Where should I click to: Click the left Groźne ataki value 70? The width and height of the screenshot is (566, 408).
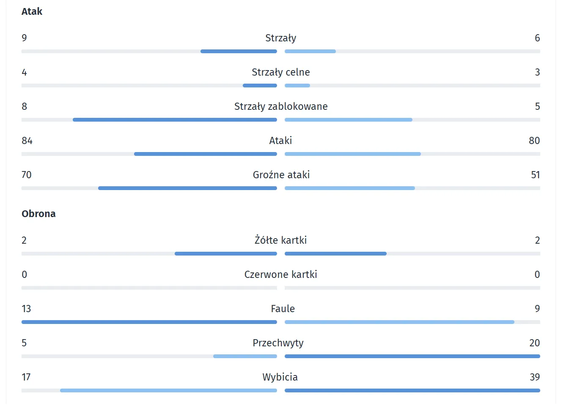click(x=27, y=175)
